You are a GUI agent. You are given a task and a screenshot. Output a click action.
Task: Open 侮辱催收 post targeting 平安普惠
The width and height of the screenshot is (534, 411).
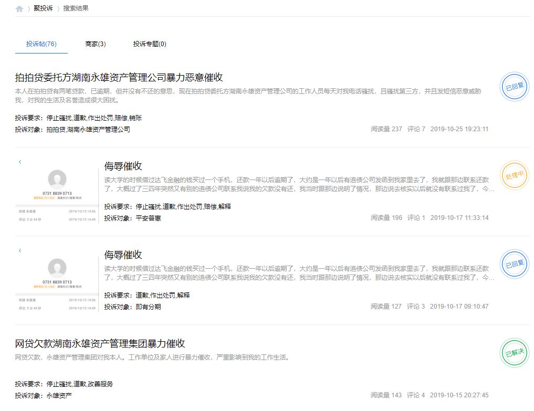coord(123,166)
